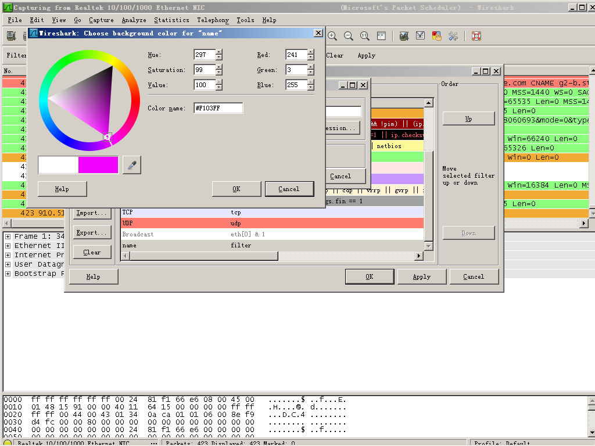Click Export in Coloring Rules window
The width and height of the screenshot is (595, 446).
[92, 232]
